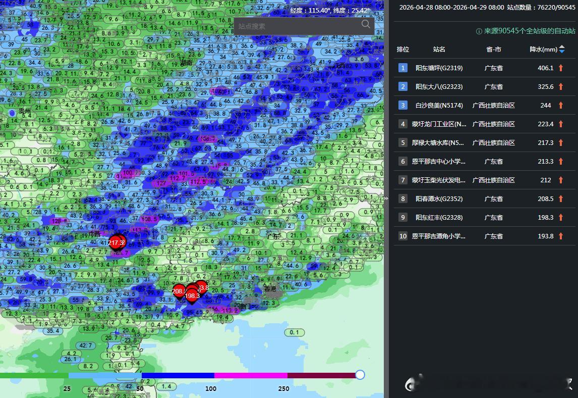The height and width of the screenshot is (398, 578).
Task: Toggle the sort arrows next to 降水(mm)
Action: pyautogui.click(x=562, y=49)
